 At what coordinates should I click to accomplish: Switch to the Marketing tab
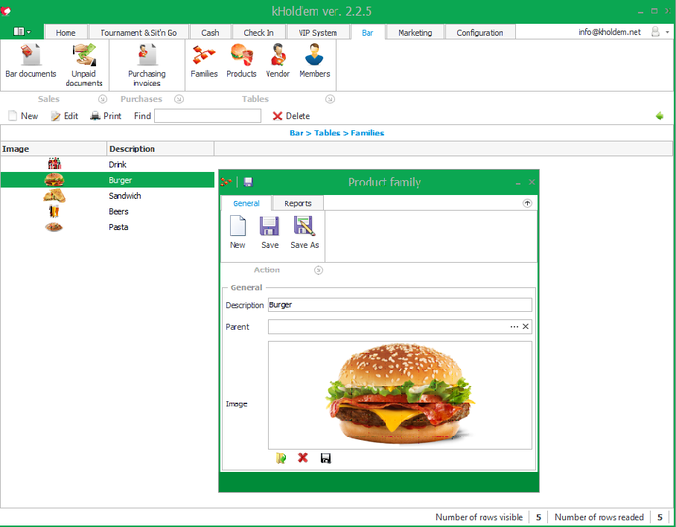pos(415,33)
